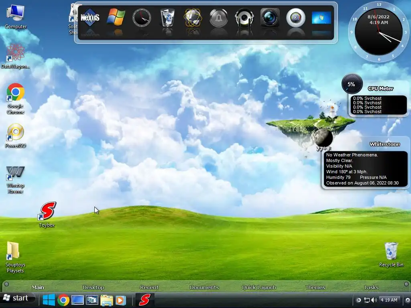Screen dimensions: 411x308
Task: Open the clock icon in the Nexus dock
Action: point(142,18)
